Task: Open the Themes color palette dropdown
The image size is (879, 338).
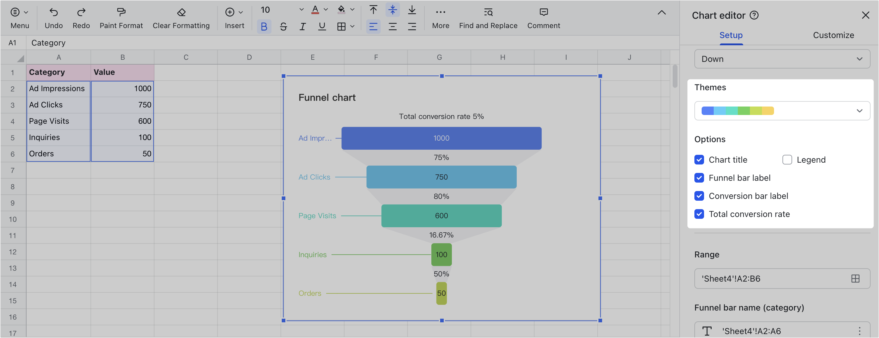Action: coord(782,111)
